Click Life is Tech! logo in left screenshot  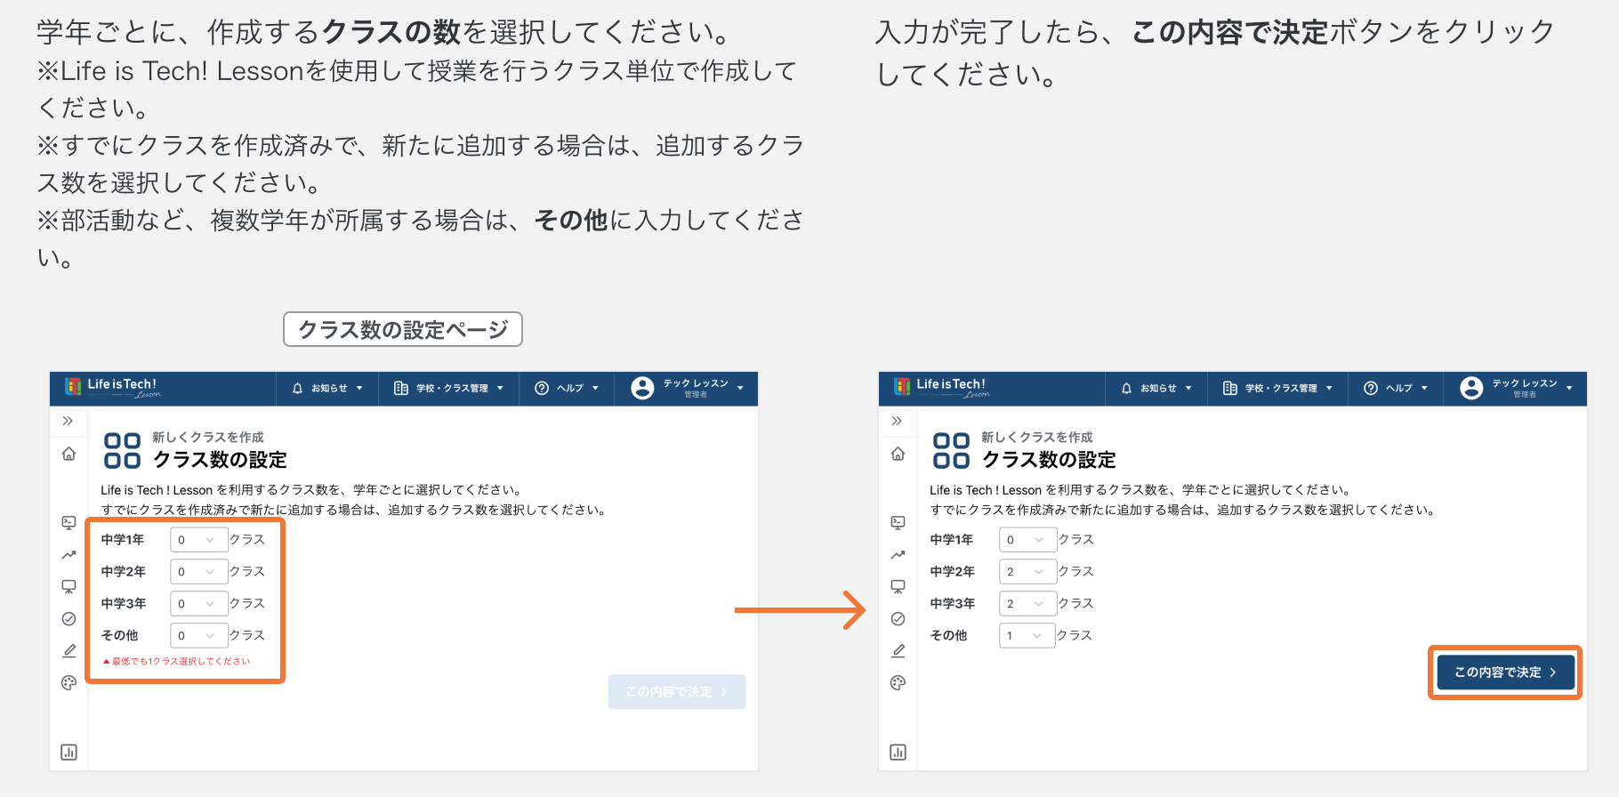click(x=112, y=387)
